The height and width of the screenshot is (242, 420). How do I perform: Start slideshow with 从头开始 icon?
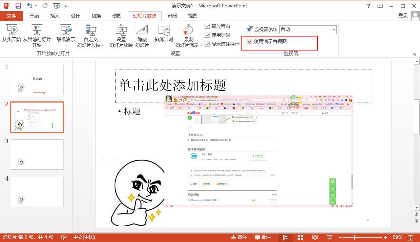[11, 30]
